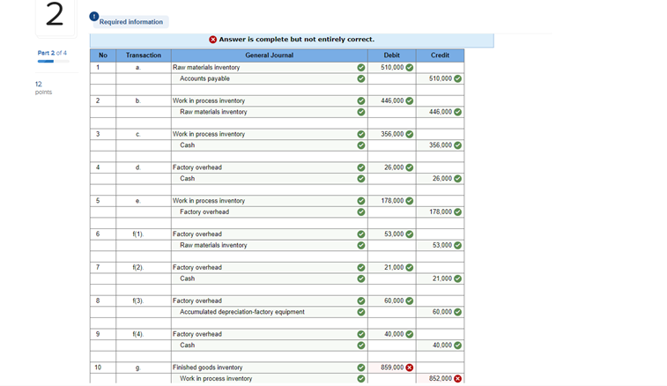This screenshot has height=386, width=667.
Task: Select 'Work in process inventory' in transaction b
Action: click(x=270, y=100)
